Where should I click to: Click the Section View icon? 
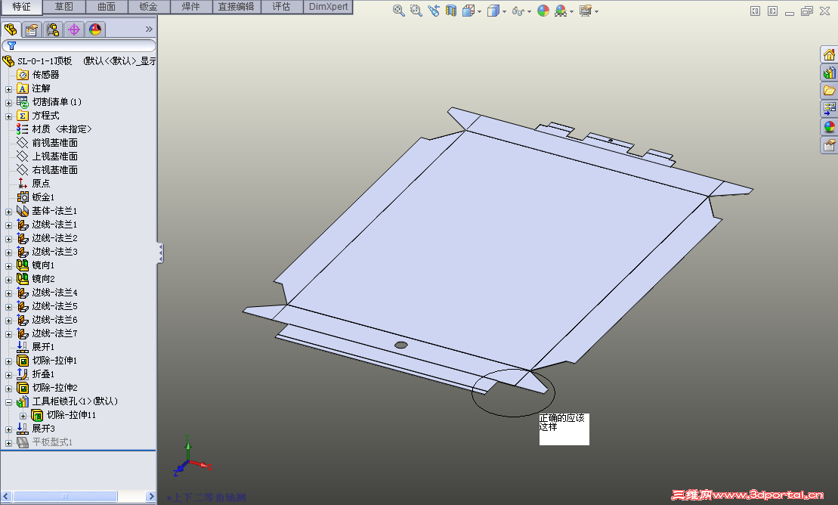[450, 11]
